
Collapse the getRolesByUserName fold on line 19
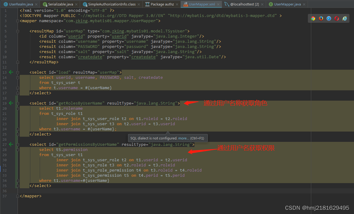coord(18,103)
